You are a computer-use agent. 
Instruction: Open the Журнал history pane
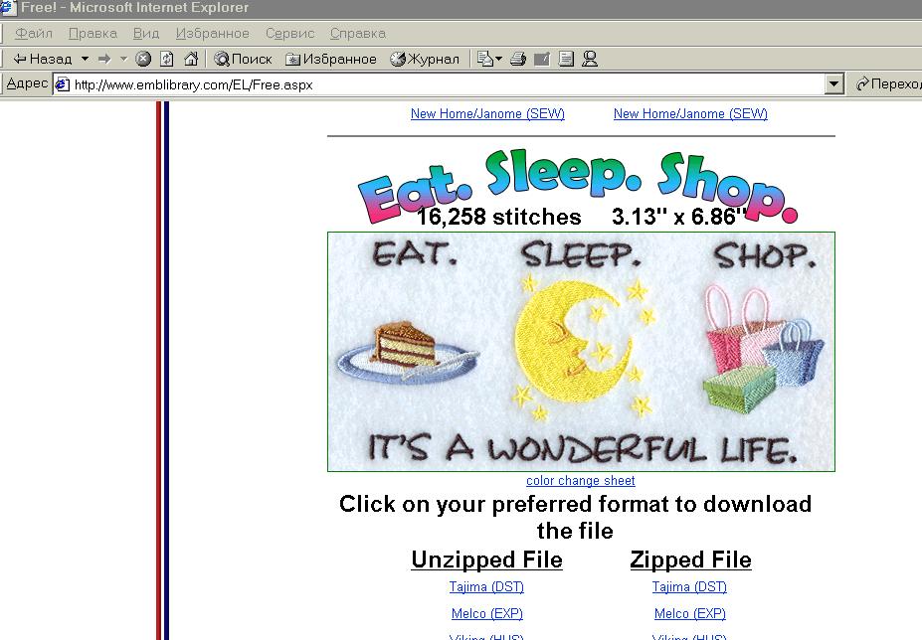tap(425, 59)
